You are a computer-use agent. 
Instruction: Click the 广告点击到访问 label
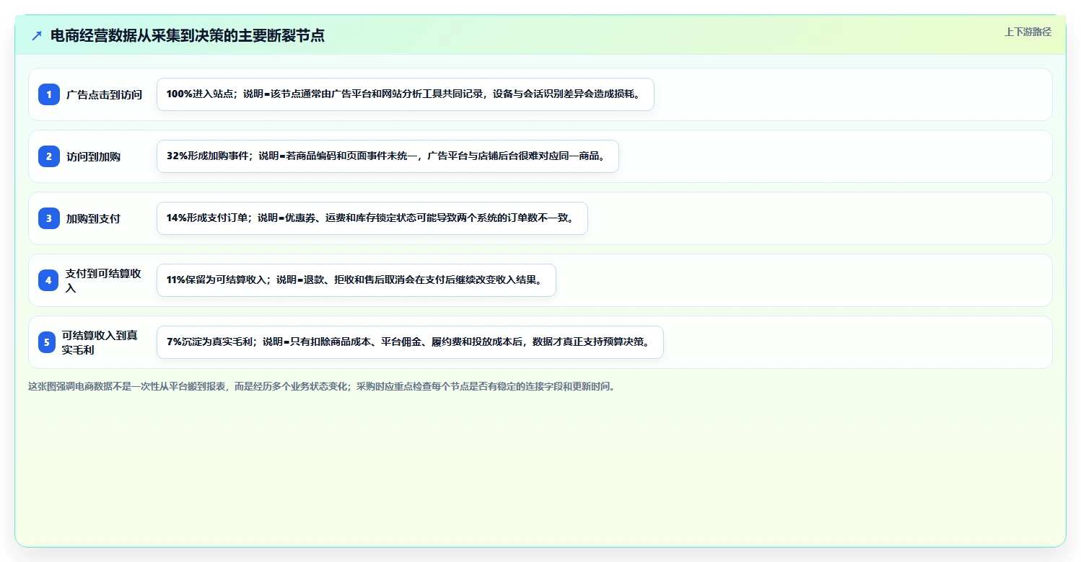point(105,94)
